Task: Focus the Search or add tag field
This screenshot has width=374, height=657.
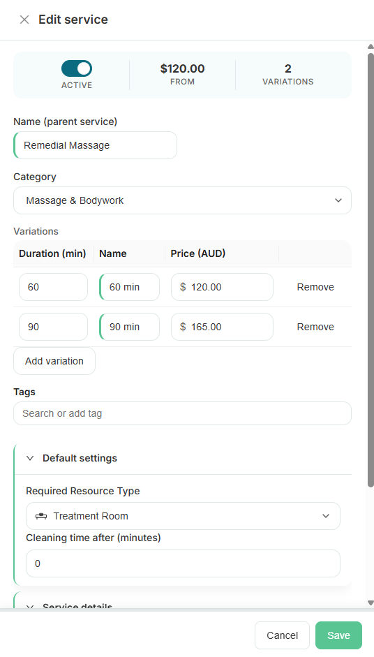Action: click(182, 413)
